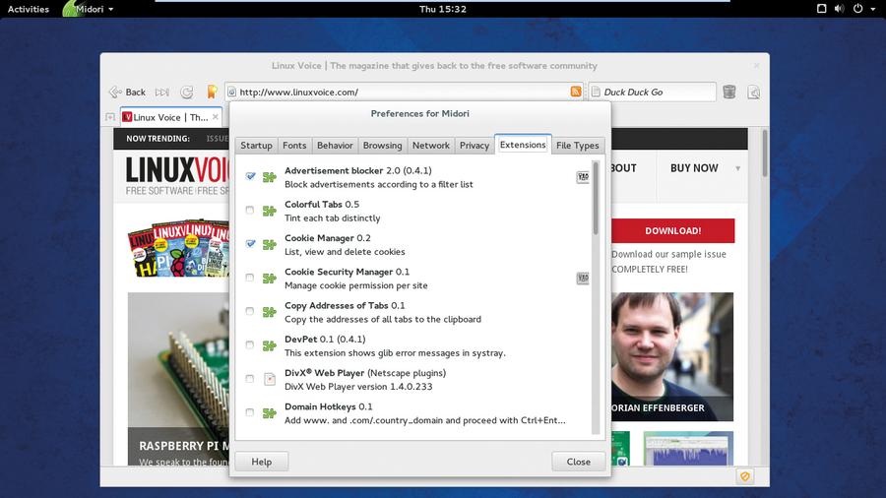
Task: Enable the Colorful Tabs checkbox
Action: coord(250,210)
